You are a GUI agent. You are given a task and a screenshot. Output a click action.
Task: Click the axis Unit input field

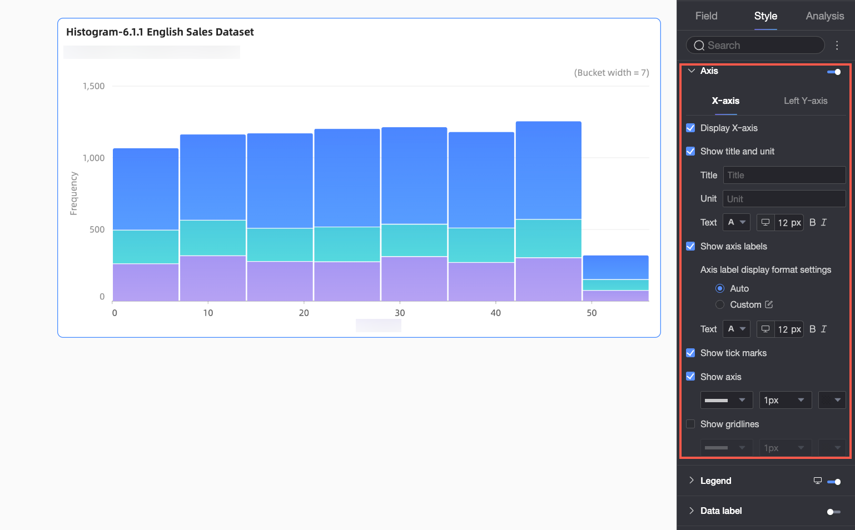coord(784,199)
